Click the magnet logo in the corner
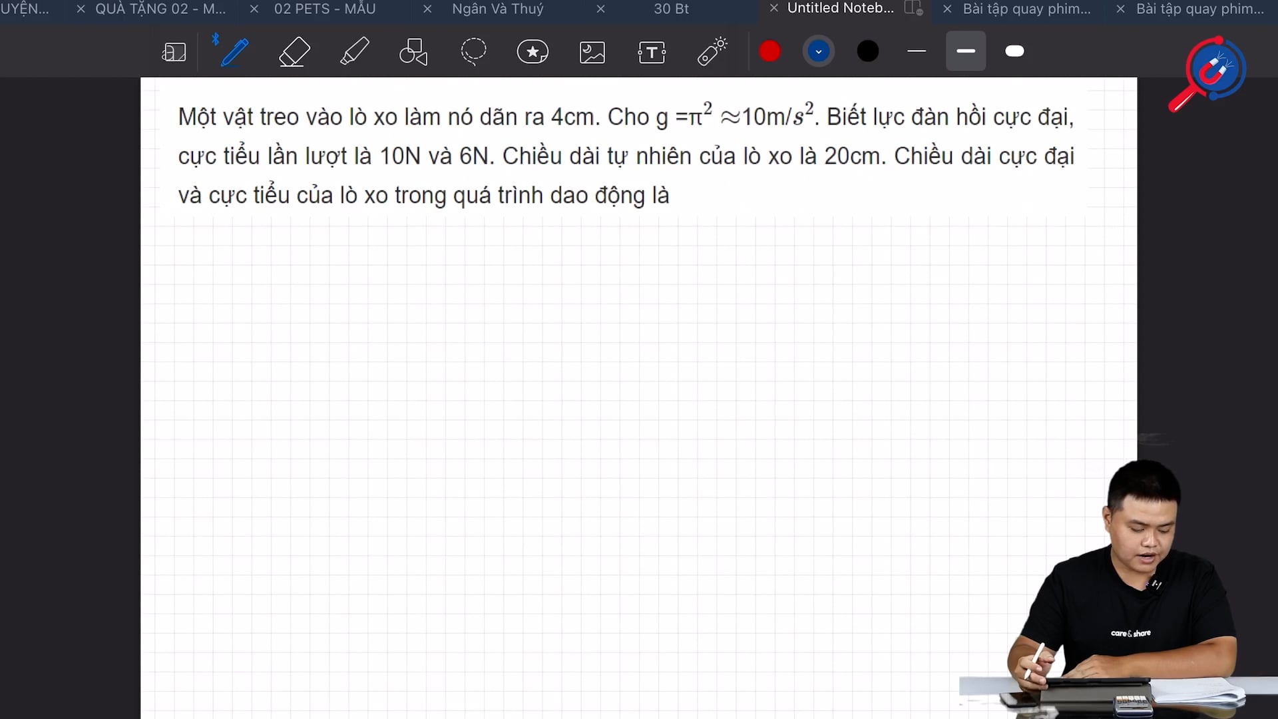The width and height of the screenshot is (1278, 719). [1208, 73]
